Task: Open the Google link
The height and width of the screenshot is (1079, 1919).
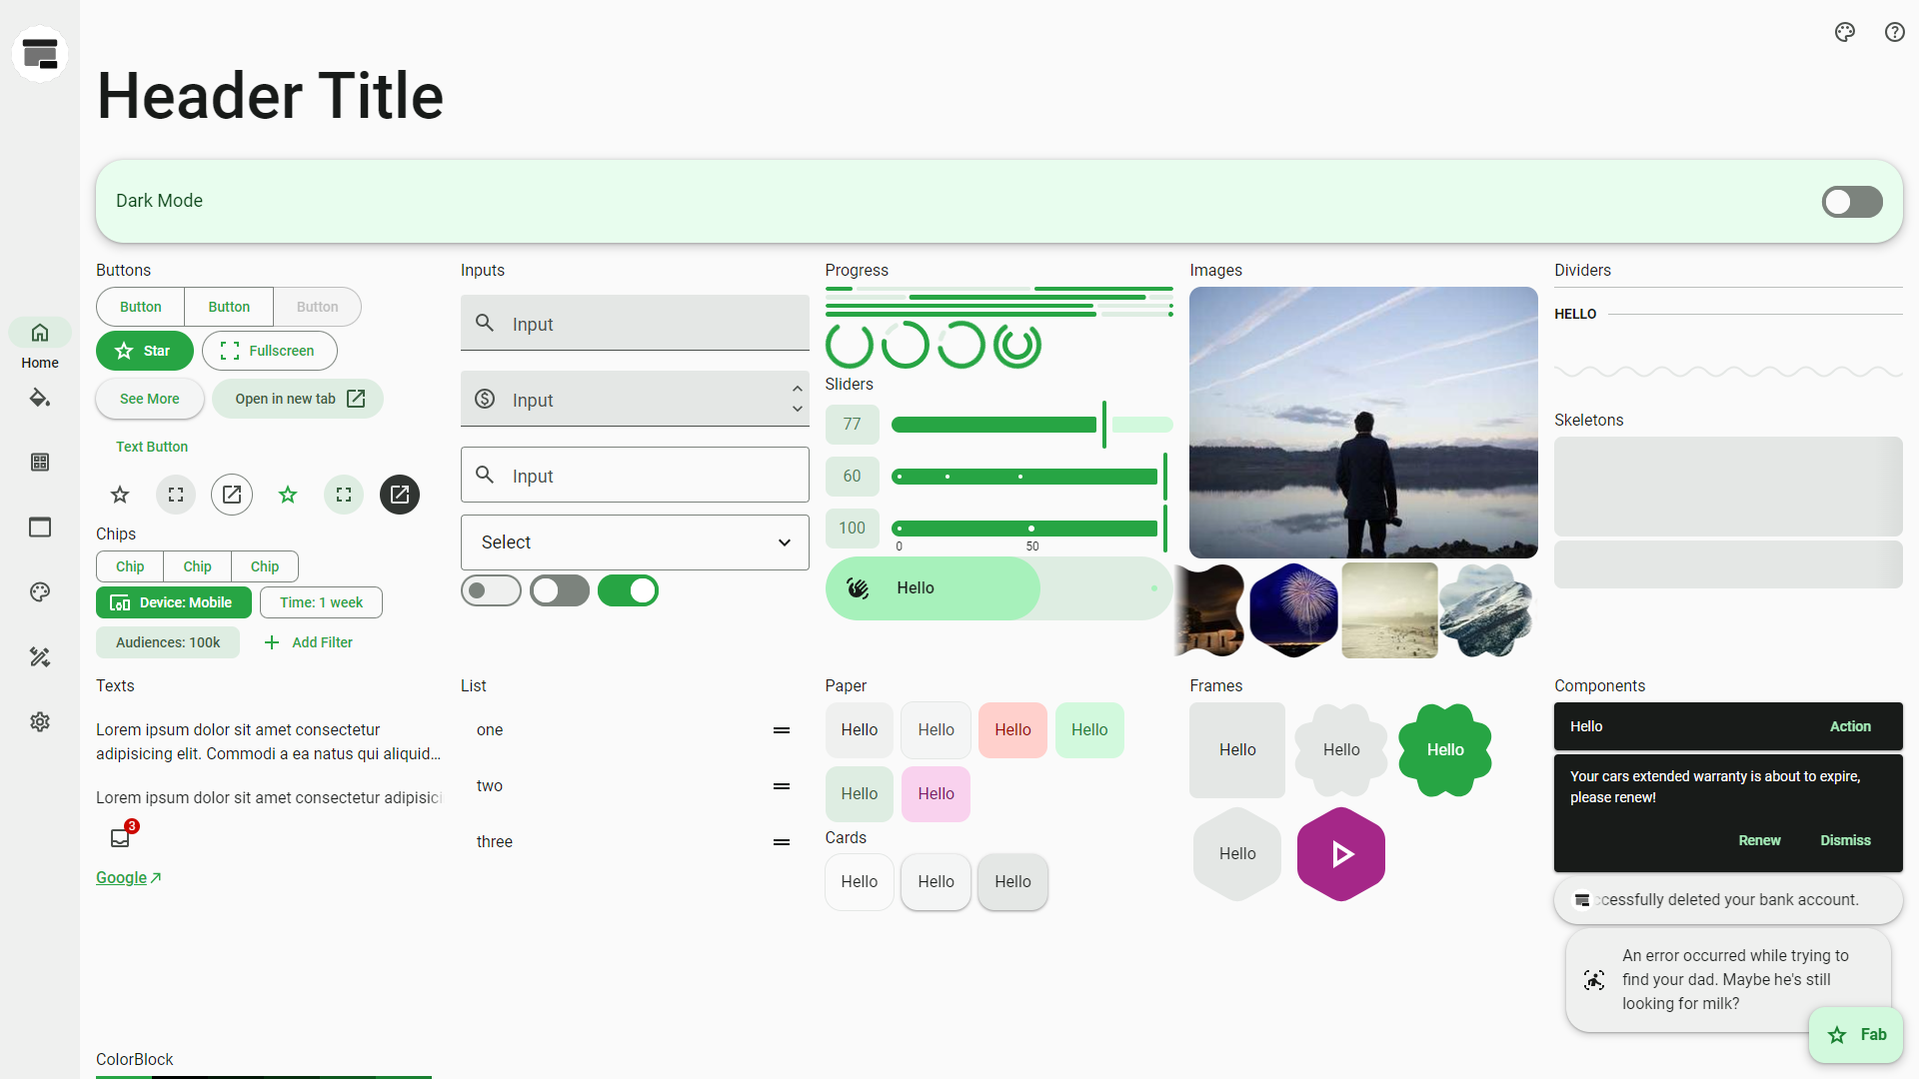Action: pos(122,877)
